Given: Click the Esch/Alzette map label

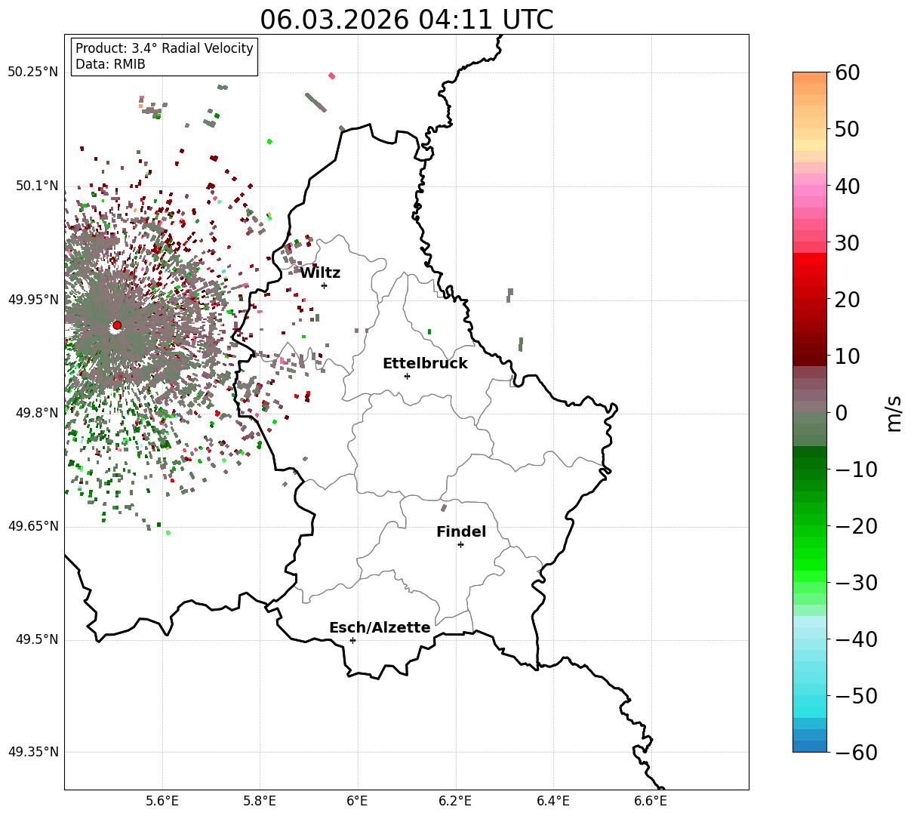Looking at the screenshot, I should click(x=380, y=628).
